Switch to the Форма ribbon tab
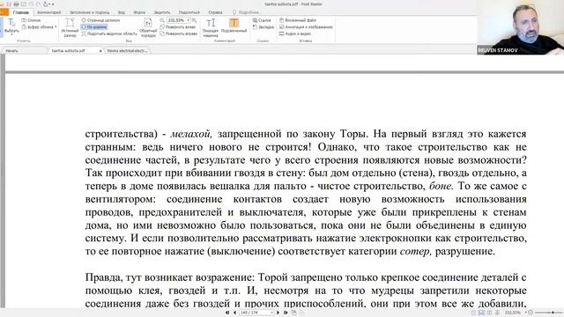Screen dimensions: 564x317 coord(139,12)
